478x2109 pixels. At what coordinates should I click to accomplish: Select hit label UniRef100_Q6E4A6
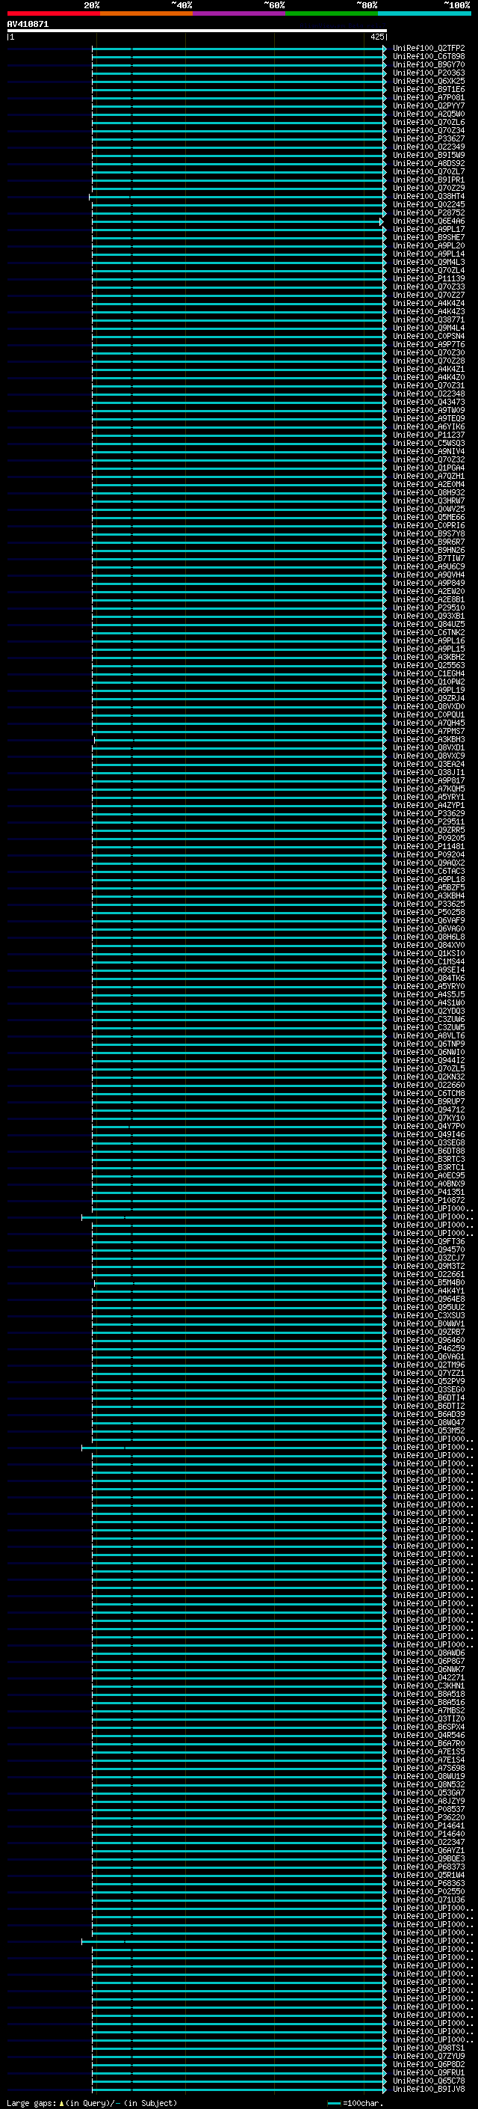[x=429, y=221]
